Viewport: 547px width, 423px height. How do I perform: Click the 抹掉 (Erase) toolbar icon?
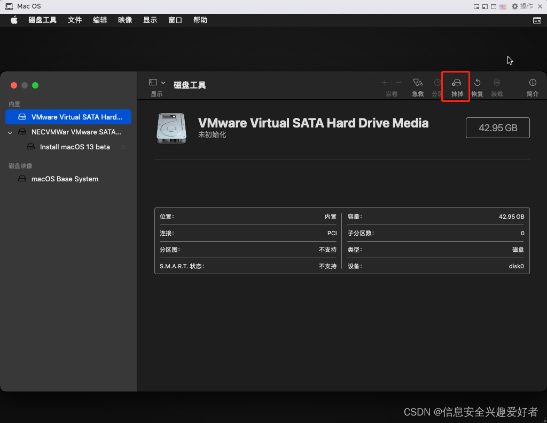coord(456,83)
